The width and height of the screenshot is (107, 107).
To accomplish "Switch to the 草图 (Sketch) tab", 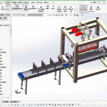I will click(2, 15).
